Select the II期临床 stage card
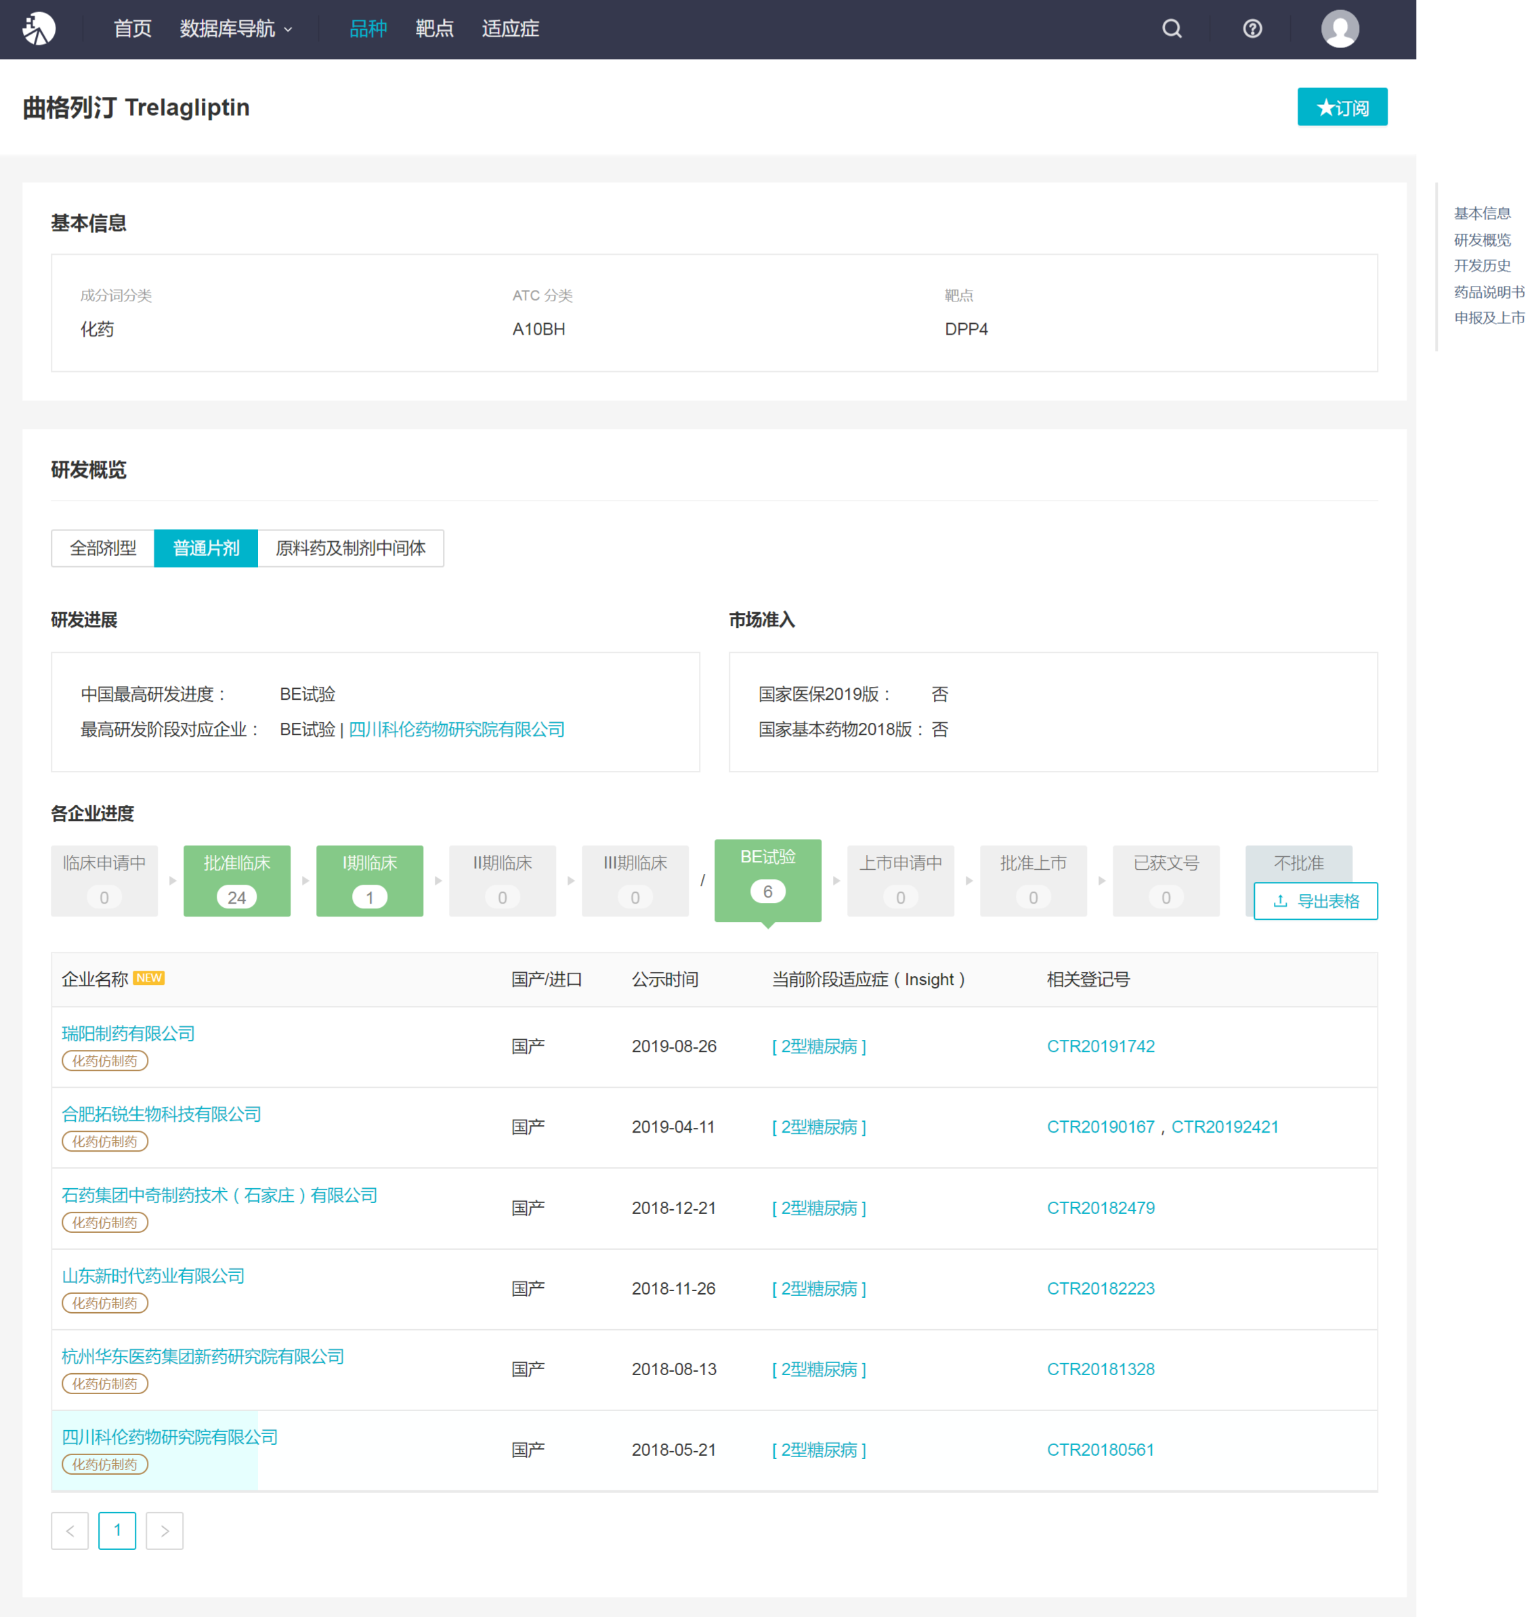This screenshot has height=1617, width=1536. [503, 881]
